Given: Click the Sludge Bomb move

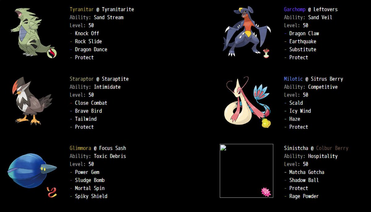Looking at the screenshot, I should click(x=90, y=180).
